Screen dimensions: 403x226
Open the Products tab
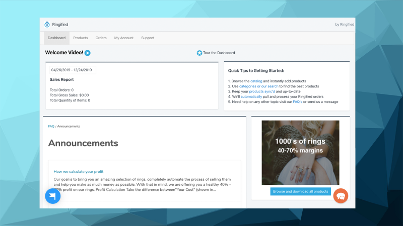81,38
